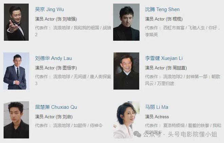This screenshot has width=224, height=143.
Task: Select Jing Wu's portrait thumbnail
Action: [16, 22]
